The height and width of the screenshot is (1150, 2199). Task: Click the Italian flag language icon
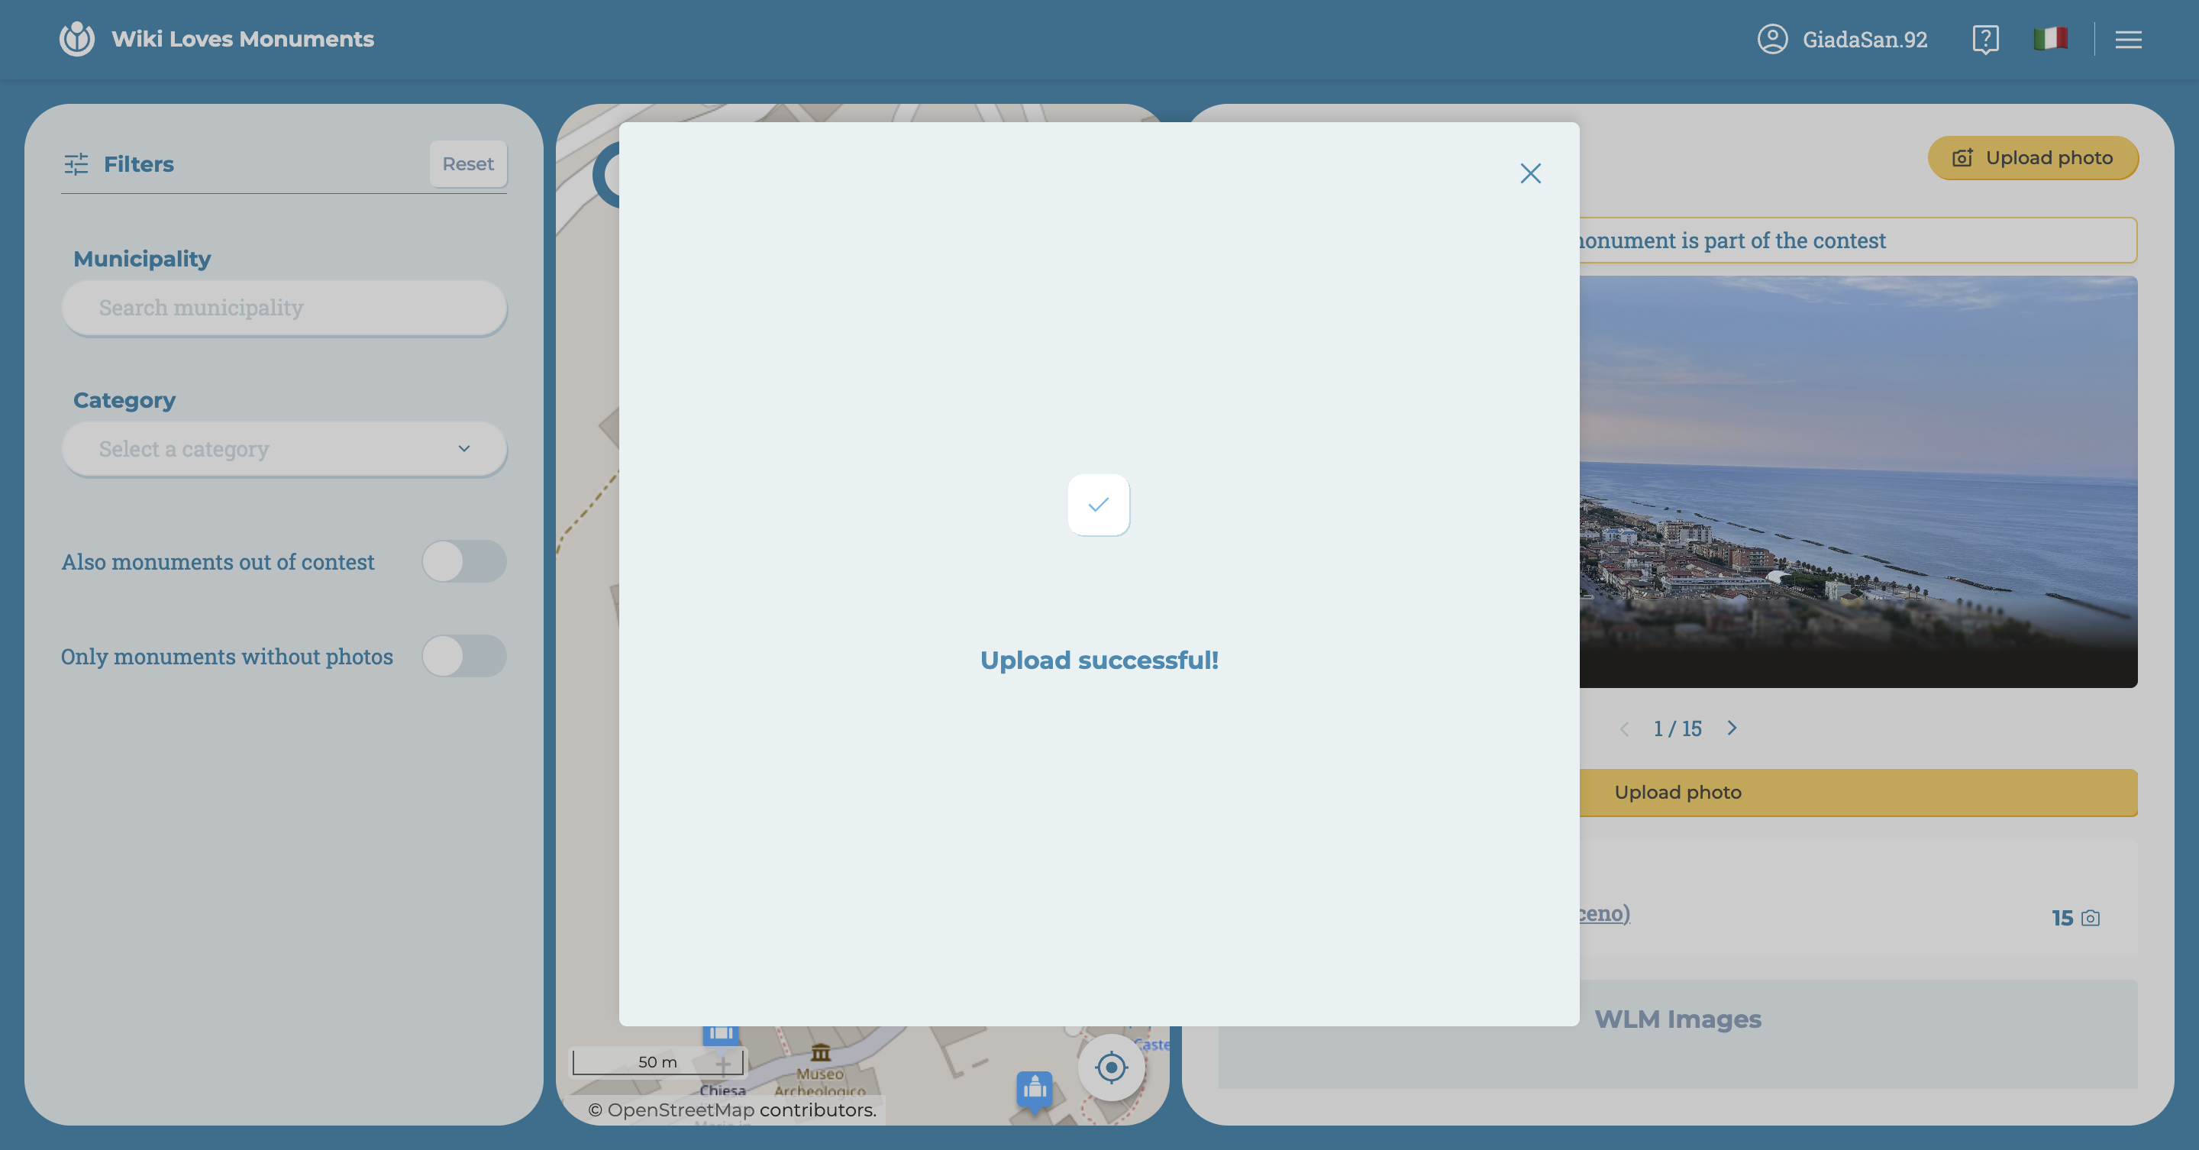2052,38
